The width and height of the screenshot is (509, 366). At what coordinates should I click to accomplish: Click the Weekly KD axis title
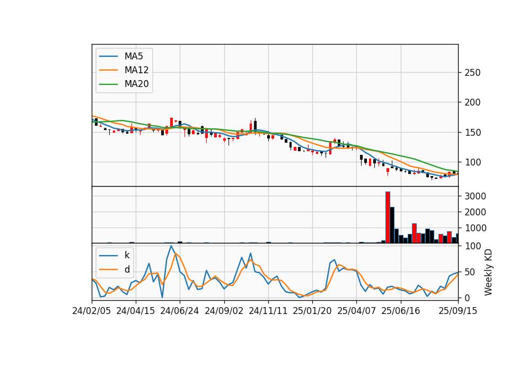(488, 272)
